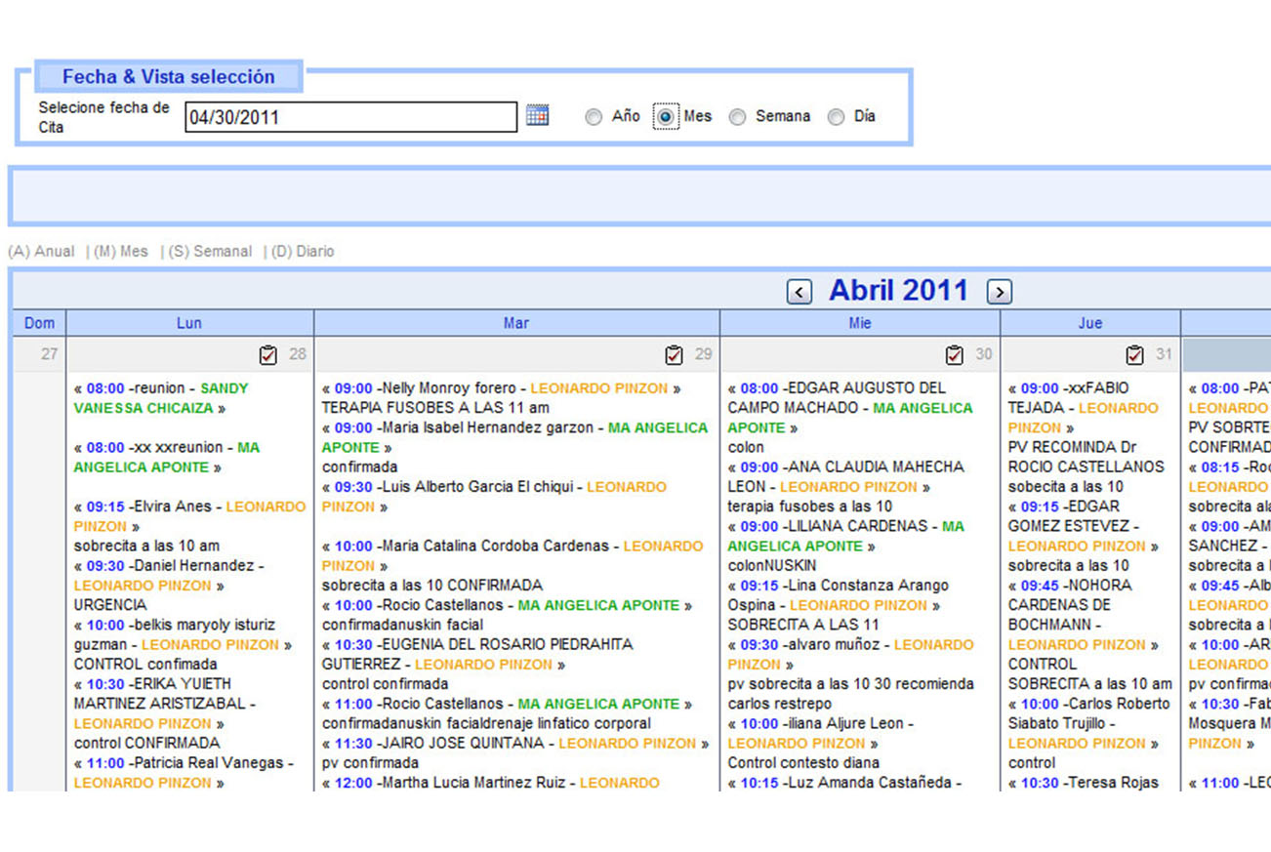Open the 10:30 EUGENIA DEL ROSARIO appointment
The width and height of the screenshot is (1271, 852).
[478, 654]
